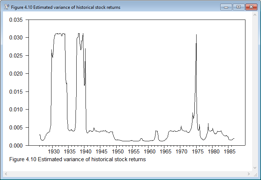Click the 1930 label on the x-axis
Viewport: 261px width, 180px height.
point(53,152)
